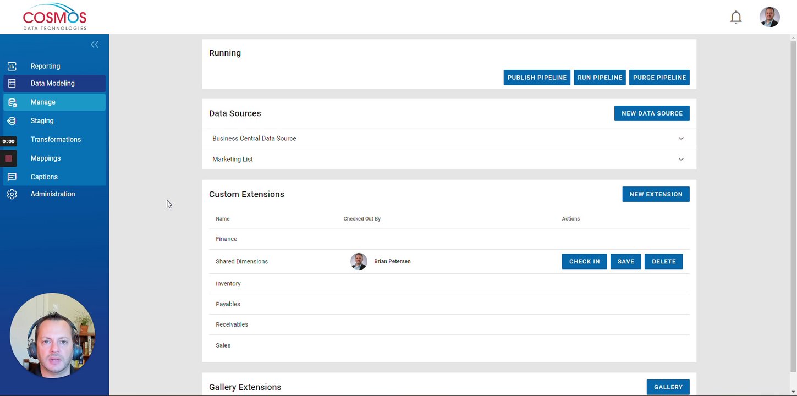Collapse the sidebar with double chevron

(x=95, y=45)
